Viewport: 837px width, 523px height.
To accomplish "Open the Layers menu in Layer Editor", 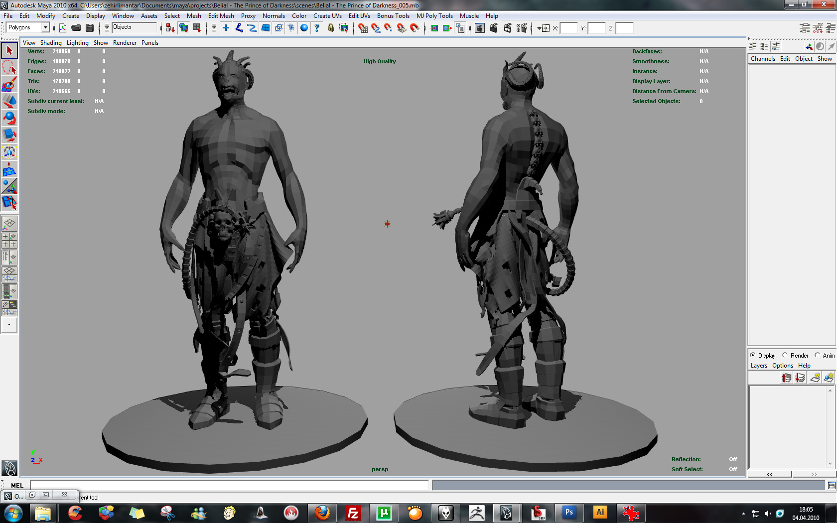I will pyautogui.click(x=759, y=366).
